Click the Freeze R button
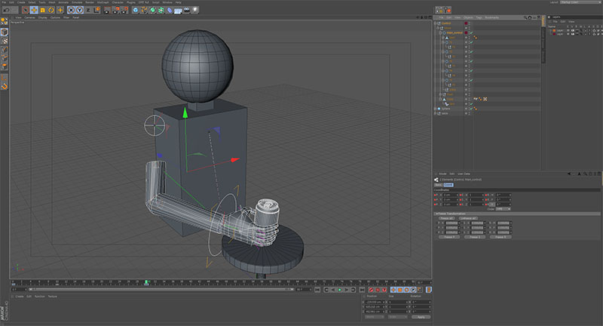Image resolution: width=603 pixels, height=326 pixels. point(500,237)
